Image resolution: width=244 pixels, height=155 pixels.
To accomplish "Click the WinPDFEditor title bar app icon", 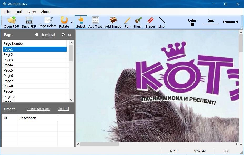I will click(4, 4).
